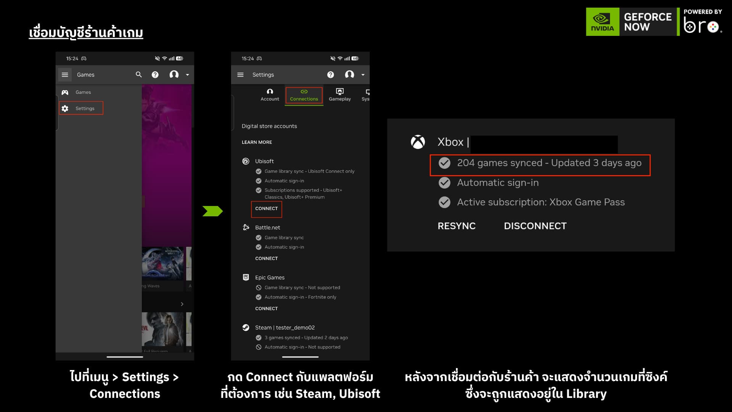Click the Ubisoft store name
The height and width of the screenshot is (412, 732).
265,161
